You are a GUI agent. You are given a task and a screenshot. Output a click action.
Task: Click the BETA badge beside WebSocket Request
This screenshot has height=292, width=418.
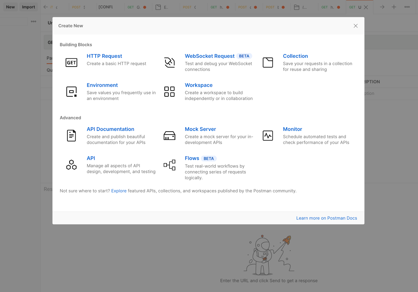pyautogui.click(x=244, y=56)
